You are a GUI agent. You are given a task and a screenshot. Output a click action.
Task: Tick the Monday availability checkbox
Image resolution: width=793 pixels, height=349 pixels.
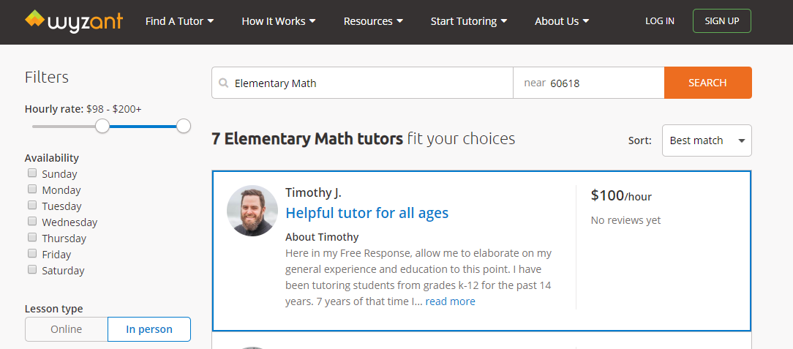coord(32,189)
